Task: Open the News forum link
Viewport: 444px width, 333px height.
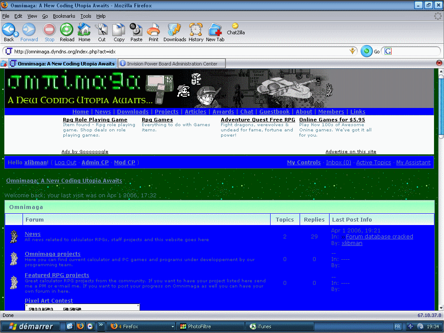Action: (33, 234)
